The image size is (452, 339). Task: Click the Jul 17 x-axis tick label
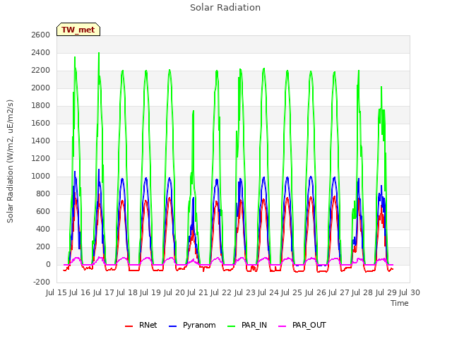pos(104,292)
